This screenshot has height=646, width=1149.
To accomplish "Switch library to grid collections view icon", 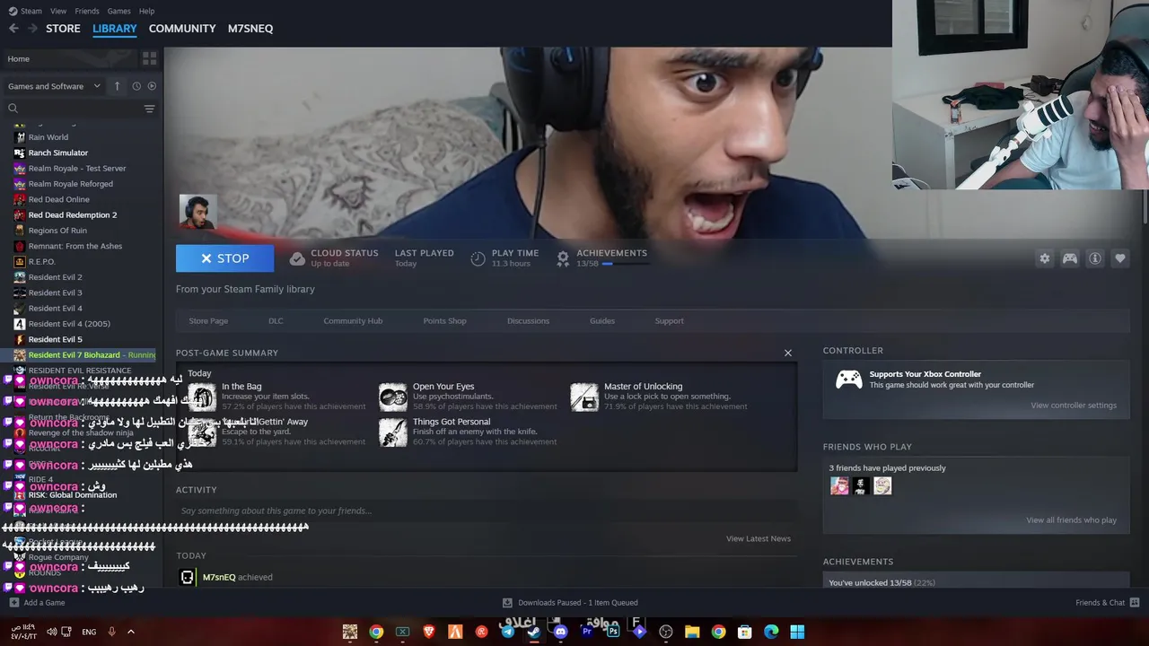I will pos(149,58).
